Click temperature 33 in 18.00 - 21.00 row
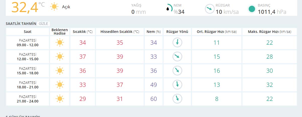Screen dimensions: 302x117 [x=83, y=85]
